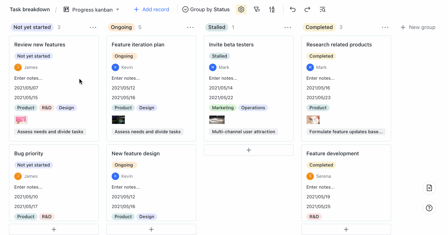448x235 pixels.
Task: Click Mark's avatar on Invite beta testers
Action: point(212,67)
